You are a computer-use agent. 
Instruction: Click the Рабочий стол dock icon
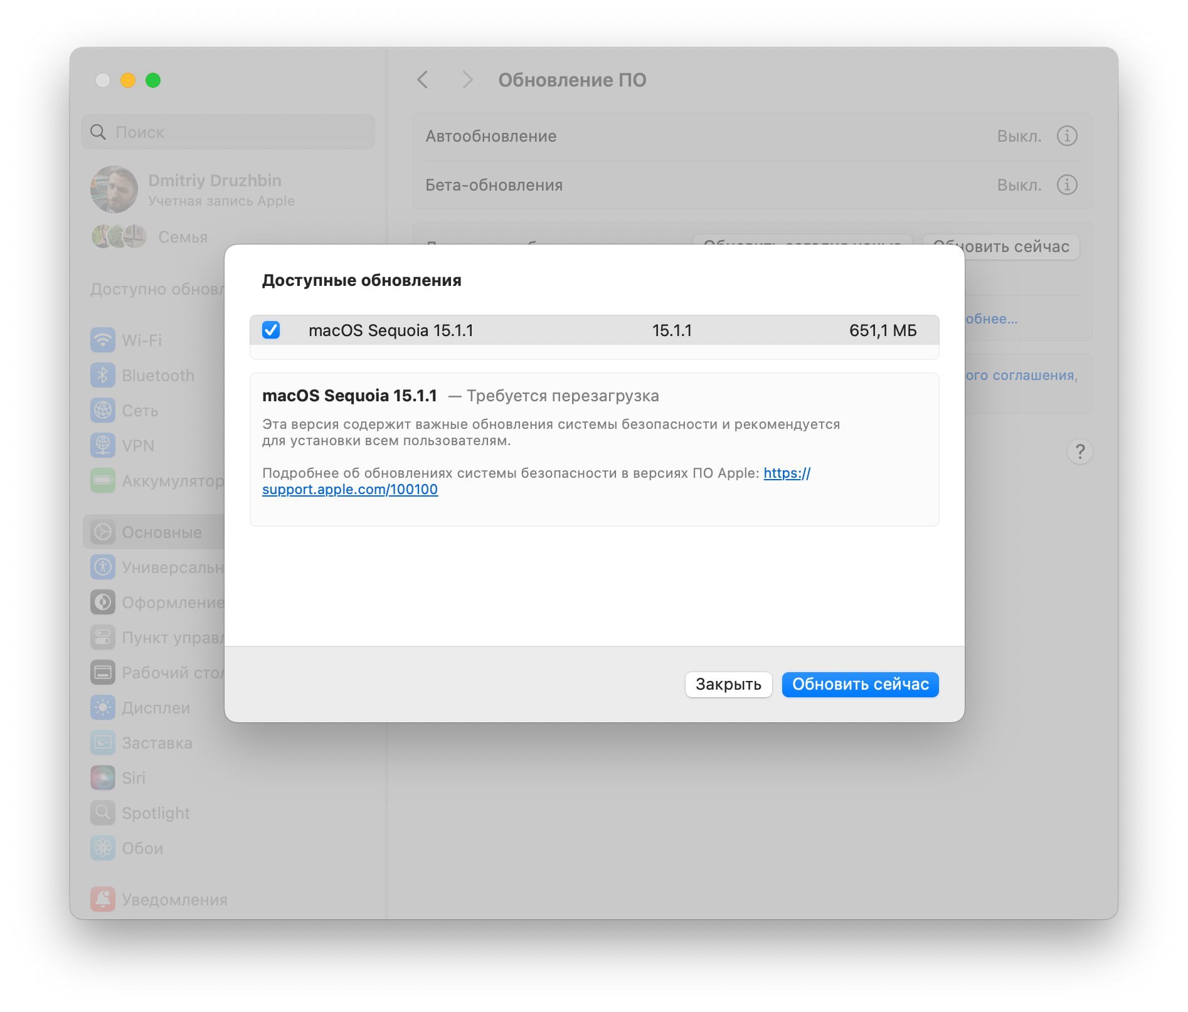click(103, 673)
